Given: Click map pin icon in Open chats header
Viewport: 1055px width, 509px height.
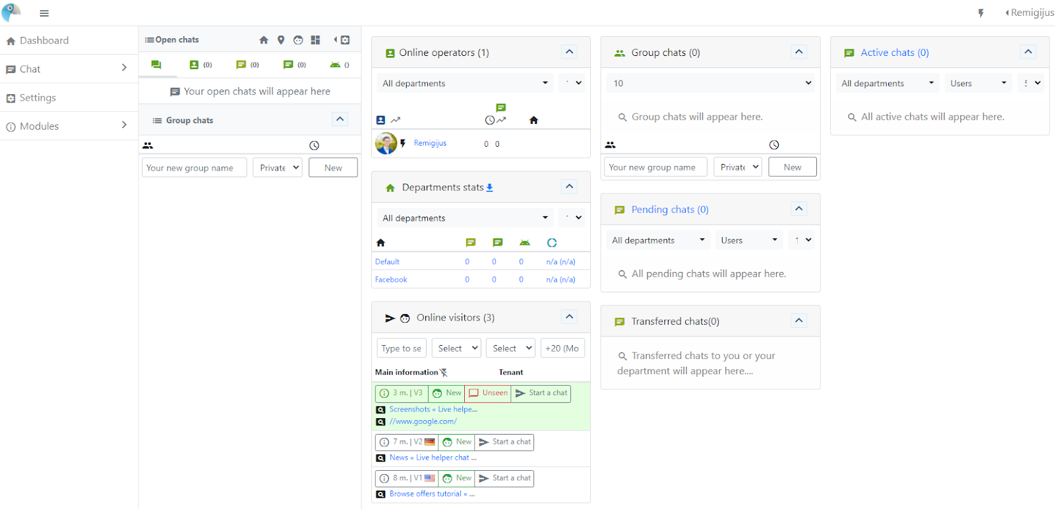Looking at the screenshot, I should pyautogui.click(x=281, y=40).
